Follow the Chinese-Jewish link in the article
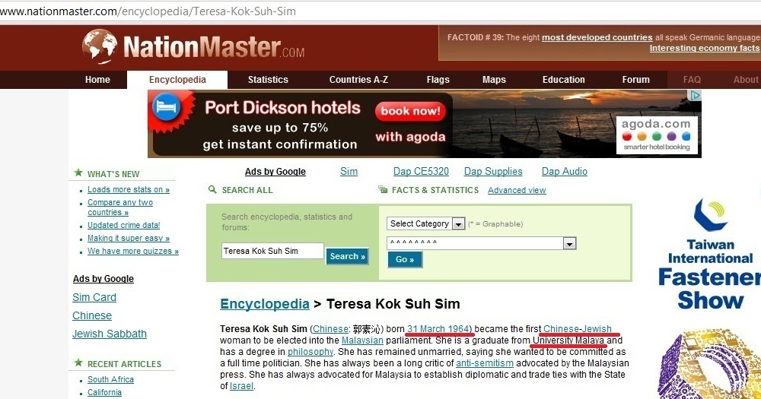This screenshot has width=761, height=399. point(577,329)
